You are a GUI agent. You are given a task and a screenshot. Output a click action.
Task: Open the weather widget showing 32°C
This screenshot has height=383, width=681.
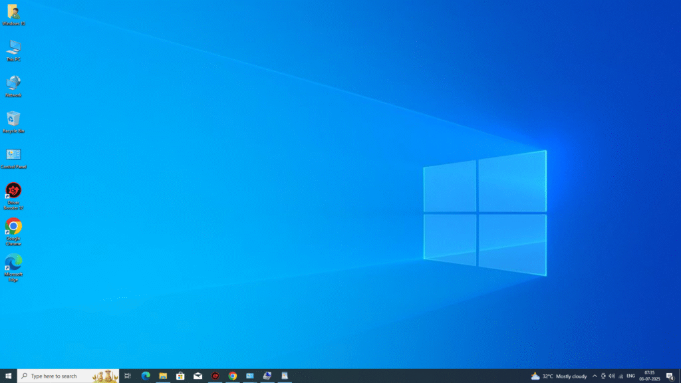coord(559,376)
